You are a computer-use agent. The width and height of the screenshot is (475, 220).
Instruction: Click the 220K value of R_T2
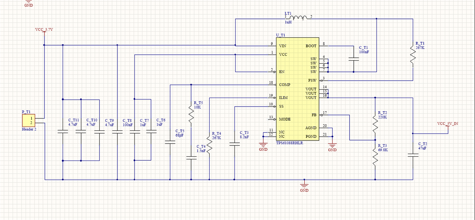(382, 117)
